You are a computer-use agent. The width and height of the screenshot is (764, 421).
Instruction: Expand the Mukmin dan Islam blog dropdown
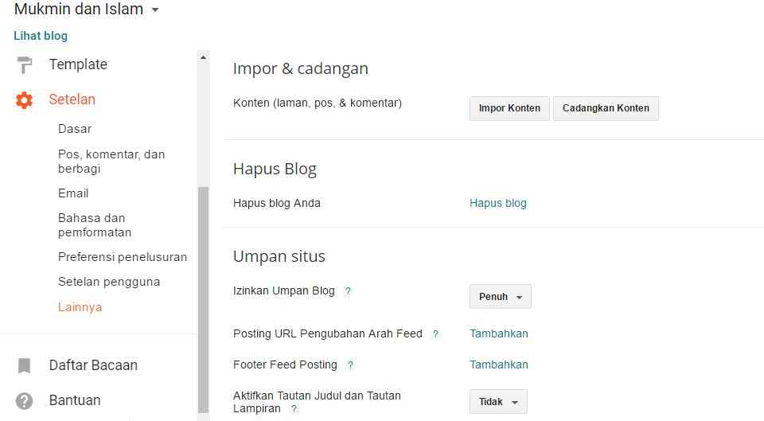pos(155,10)
